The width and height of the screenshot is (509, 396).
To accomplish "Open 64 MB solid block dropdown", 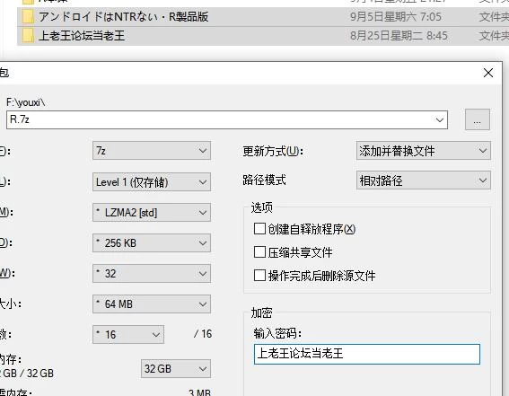I will tap(152, 304).
